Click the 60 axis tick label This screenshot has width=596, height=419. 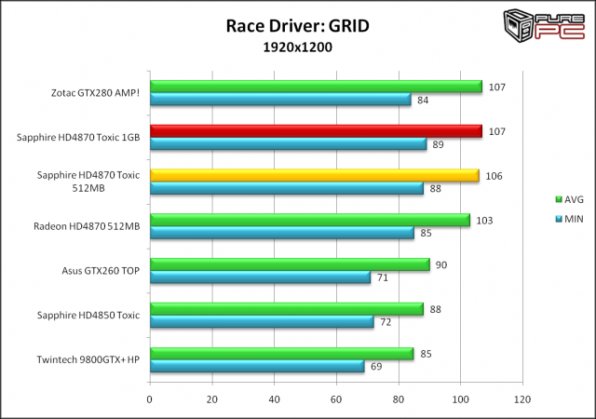336,399
